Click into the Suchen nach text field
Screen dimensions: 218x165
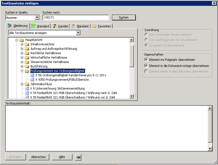(x=76, y=18)
